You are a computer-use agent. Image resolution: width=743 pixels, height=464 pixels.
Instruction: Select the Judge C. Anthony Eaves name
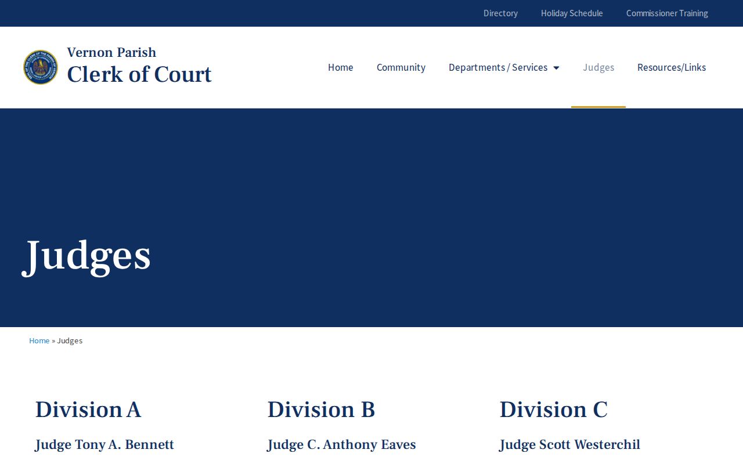click(x=341, y=445)
